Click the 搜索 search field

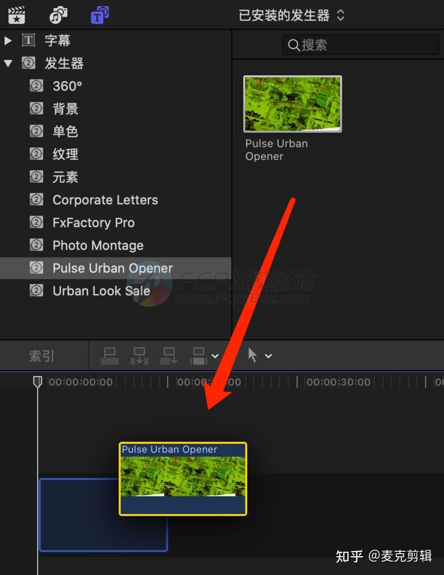click(360, 45)
